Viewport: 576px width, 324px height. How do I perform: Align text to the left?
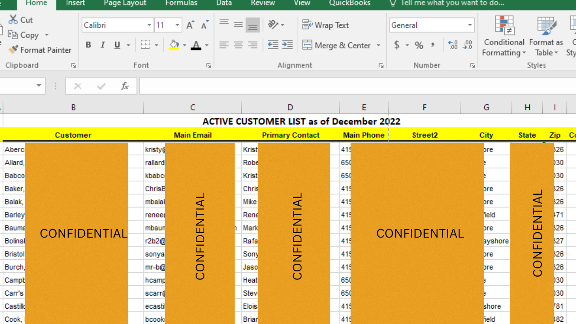click(224, 45)
